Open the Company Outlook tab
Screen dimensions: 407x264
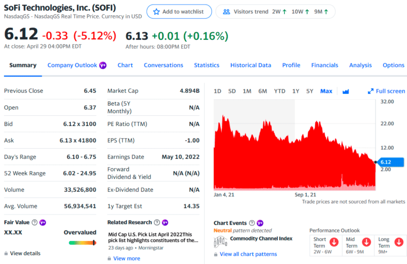click(72, 65)
